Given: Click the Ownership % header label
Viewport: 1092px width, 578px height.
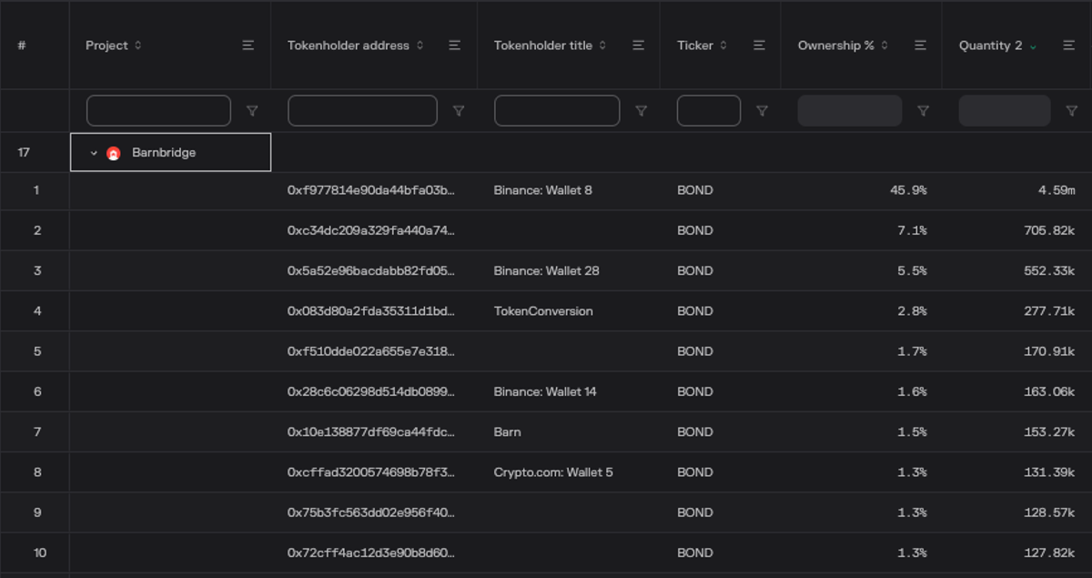Looking at the screenshot, I should (836, 46).
